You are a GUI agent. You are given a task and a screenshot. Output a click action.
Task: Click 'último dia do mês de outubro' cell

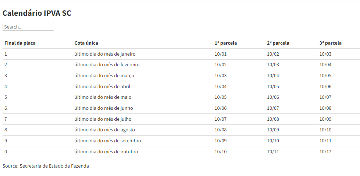coord(106,152)
